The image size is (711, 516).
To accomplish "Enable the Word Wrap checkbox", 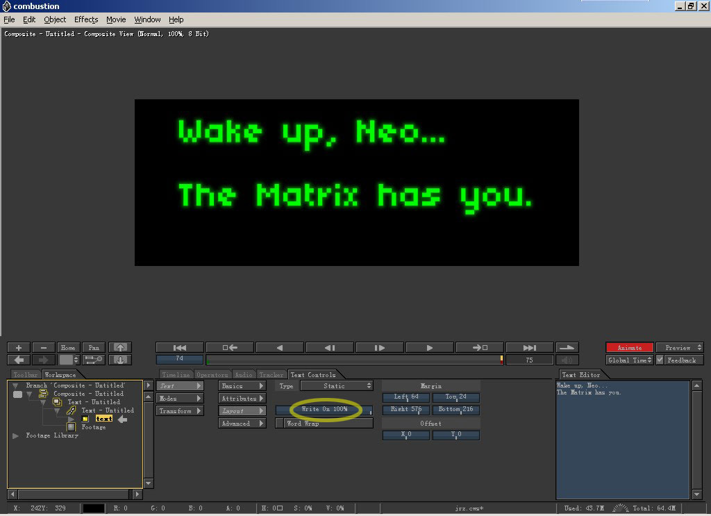I will (281, 424).
